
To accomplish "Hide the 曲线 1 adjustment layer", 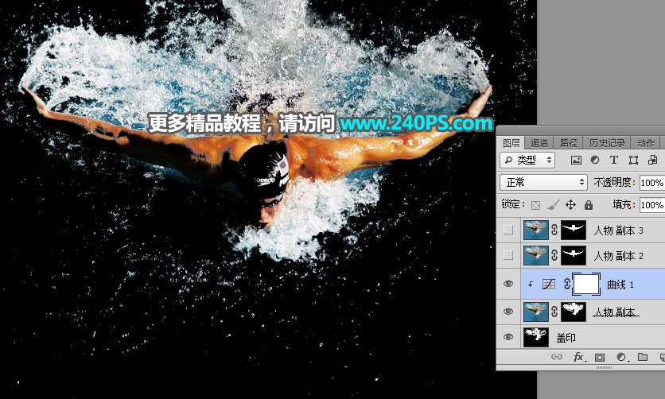I will (x=508, y=284).
